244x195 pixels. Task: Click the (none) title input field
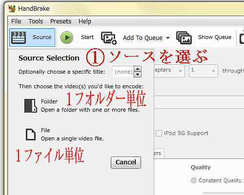[x=123, y=72]
